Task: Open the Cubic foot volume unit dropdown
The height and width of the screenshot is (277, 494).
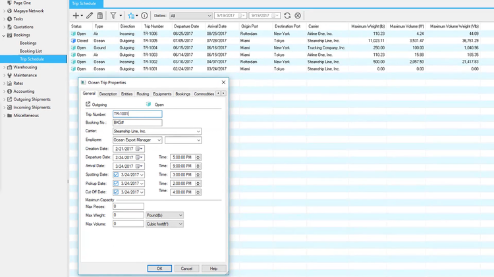Action: pyautogui.click(x=165, y=224)
